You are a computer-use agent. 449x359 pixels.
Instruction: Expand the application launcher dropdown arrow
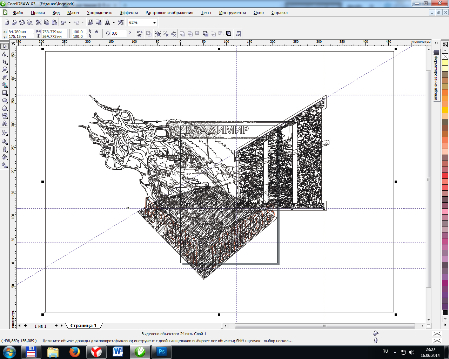pos(114,22)
